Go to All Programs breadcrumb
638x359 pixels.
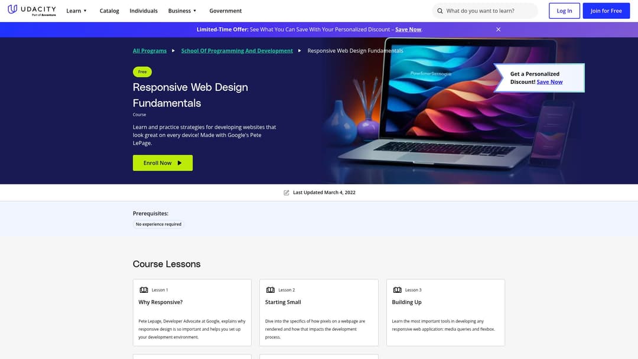pyautogui.click(x=149, y=51)
